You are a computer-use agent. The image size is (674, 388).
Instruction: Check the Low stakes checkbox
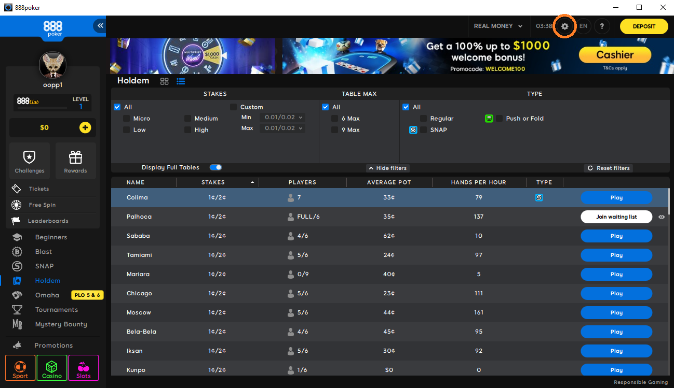coord(127,130)
